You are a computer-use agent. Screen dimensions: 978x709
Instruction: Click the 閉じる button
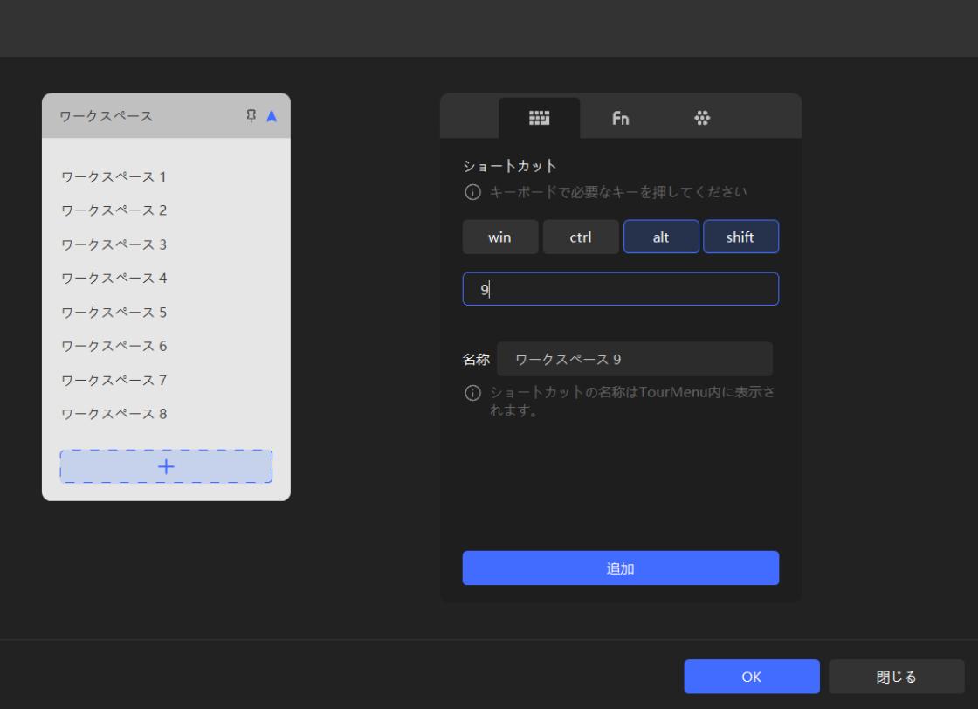[896, 677]
